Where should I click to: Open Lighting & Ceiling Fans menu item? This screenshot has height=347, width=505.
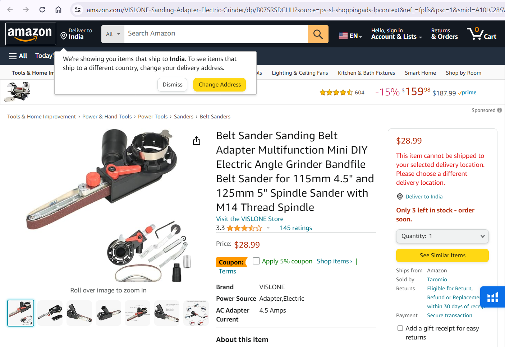tap(300, 73)
